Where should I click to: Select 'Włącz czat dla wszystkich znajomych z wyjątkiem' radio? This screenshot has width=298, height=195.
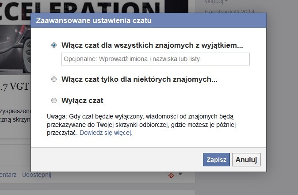(x=54, y=45)
